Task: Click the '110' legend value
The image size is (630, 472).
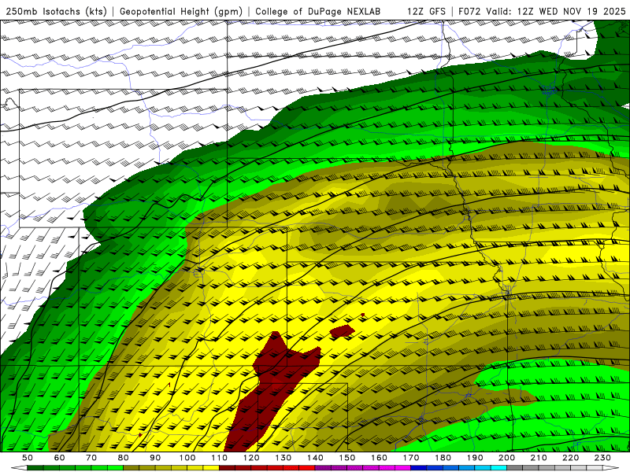Action: [220, 458]
